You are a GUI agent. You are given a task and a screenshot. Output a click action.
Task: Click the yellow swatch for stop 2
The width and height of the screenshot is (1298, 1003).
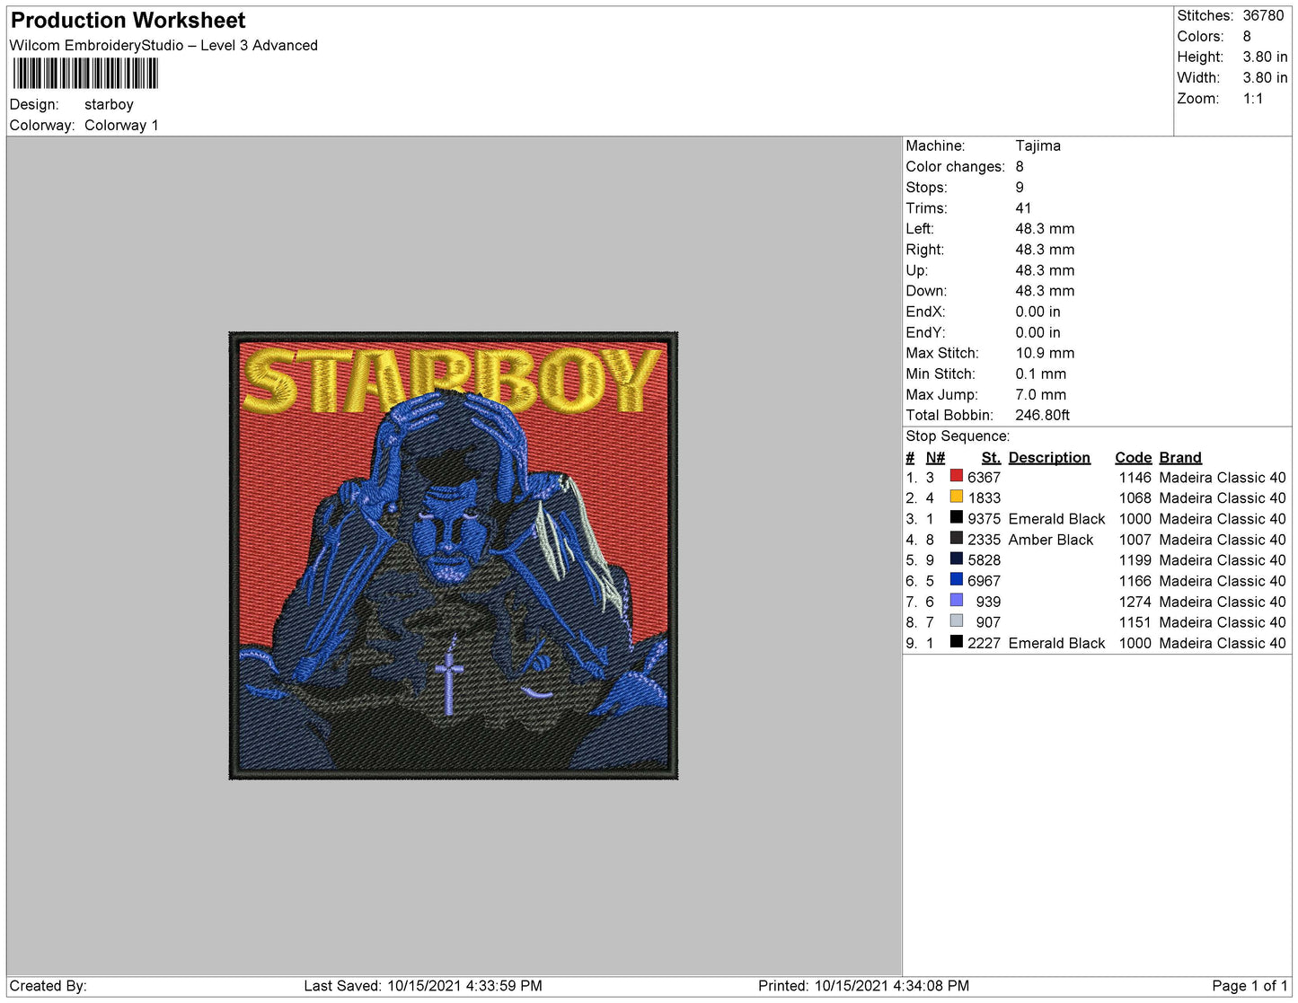(957, 497)
